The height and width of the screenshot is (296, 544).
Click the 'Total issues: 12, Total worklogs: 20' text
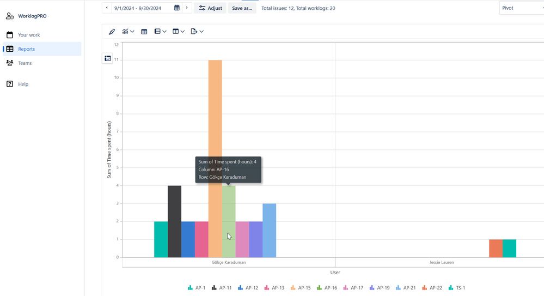click(x=298, y=8)
